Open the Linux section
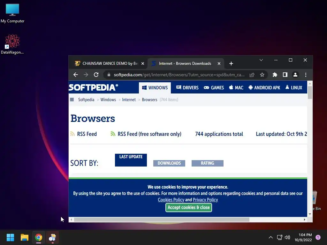 [294, 88]
